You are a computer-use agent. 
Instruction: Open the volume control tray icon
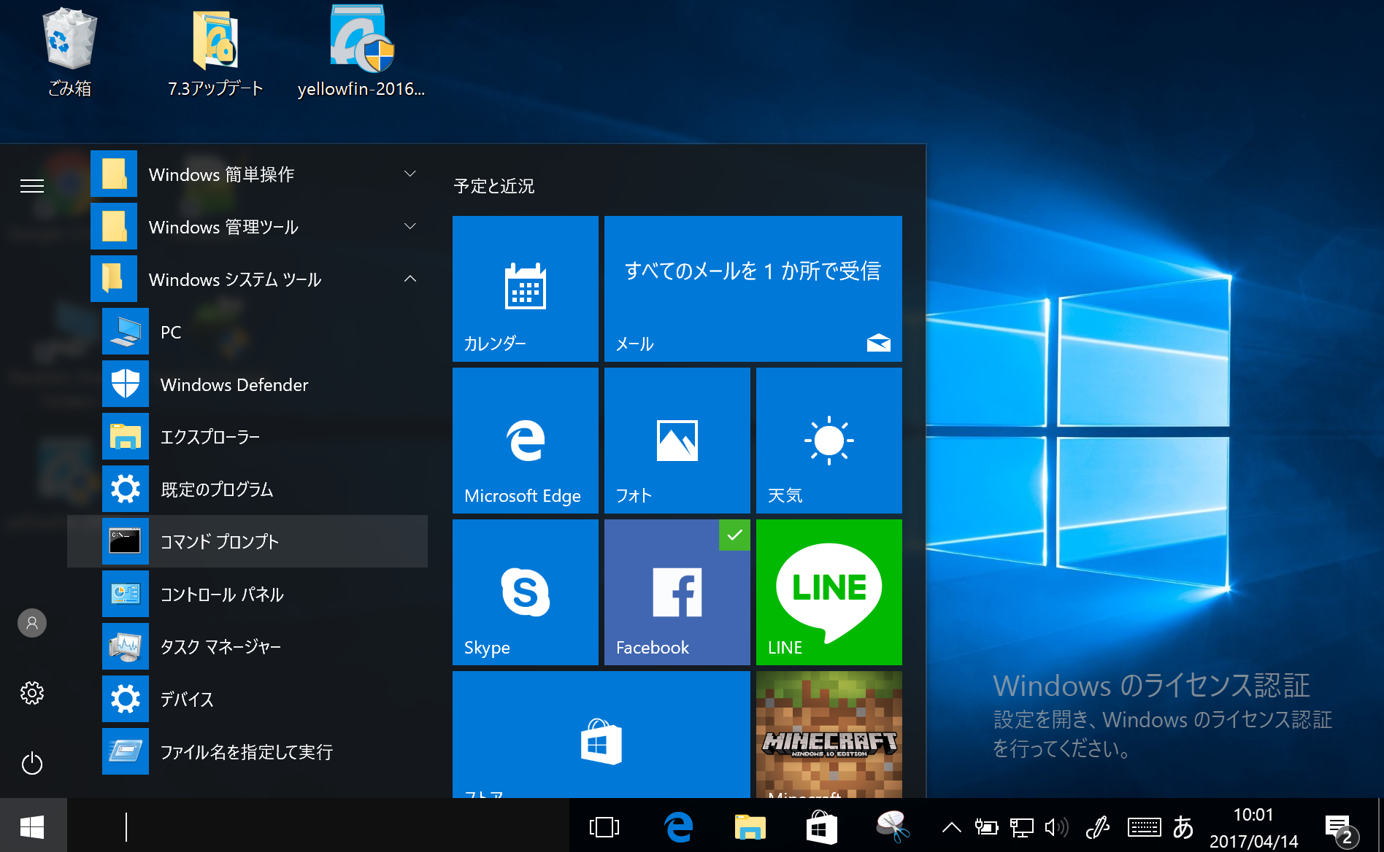[x=1056, y=827]
